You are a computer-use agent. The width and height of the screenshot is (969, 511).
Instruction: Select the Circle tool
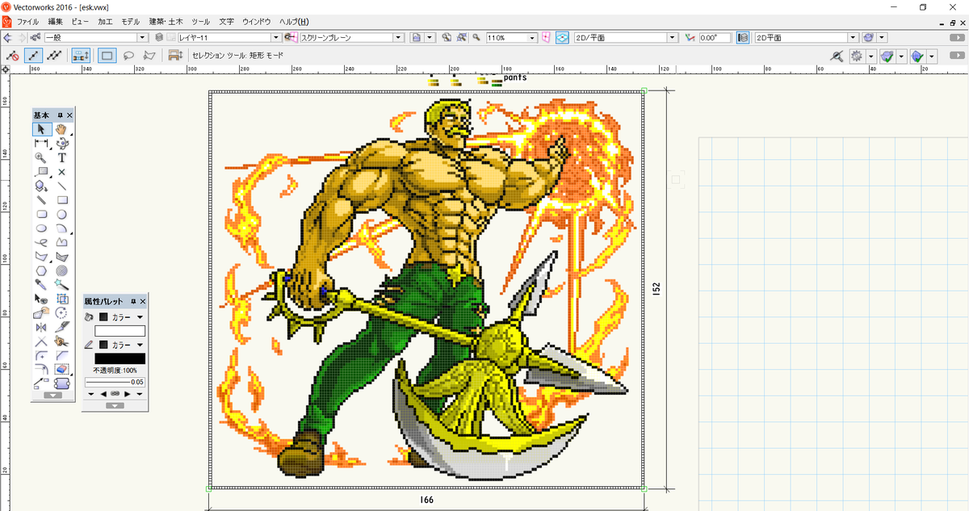[61, 215]
